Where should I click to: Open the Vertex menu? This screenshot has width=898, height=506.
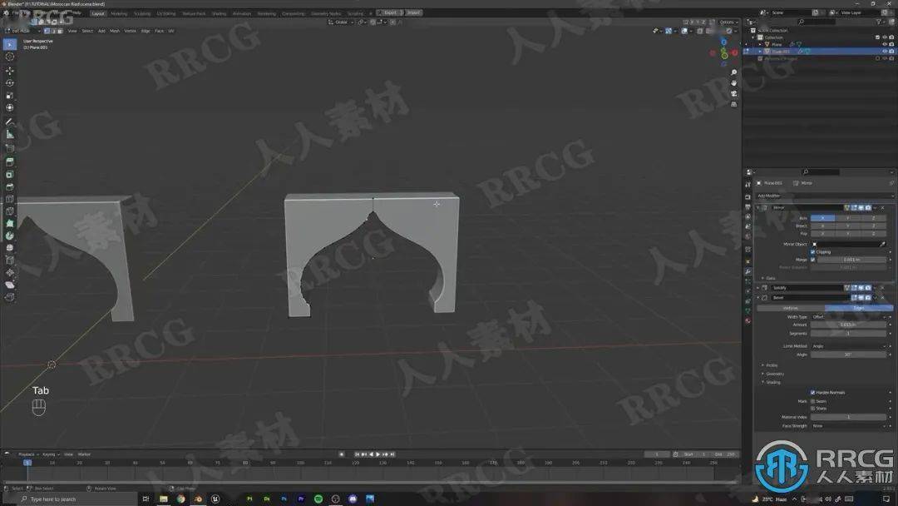(130, 31)
